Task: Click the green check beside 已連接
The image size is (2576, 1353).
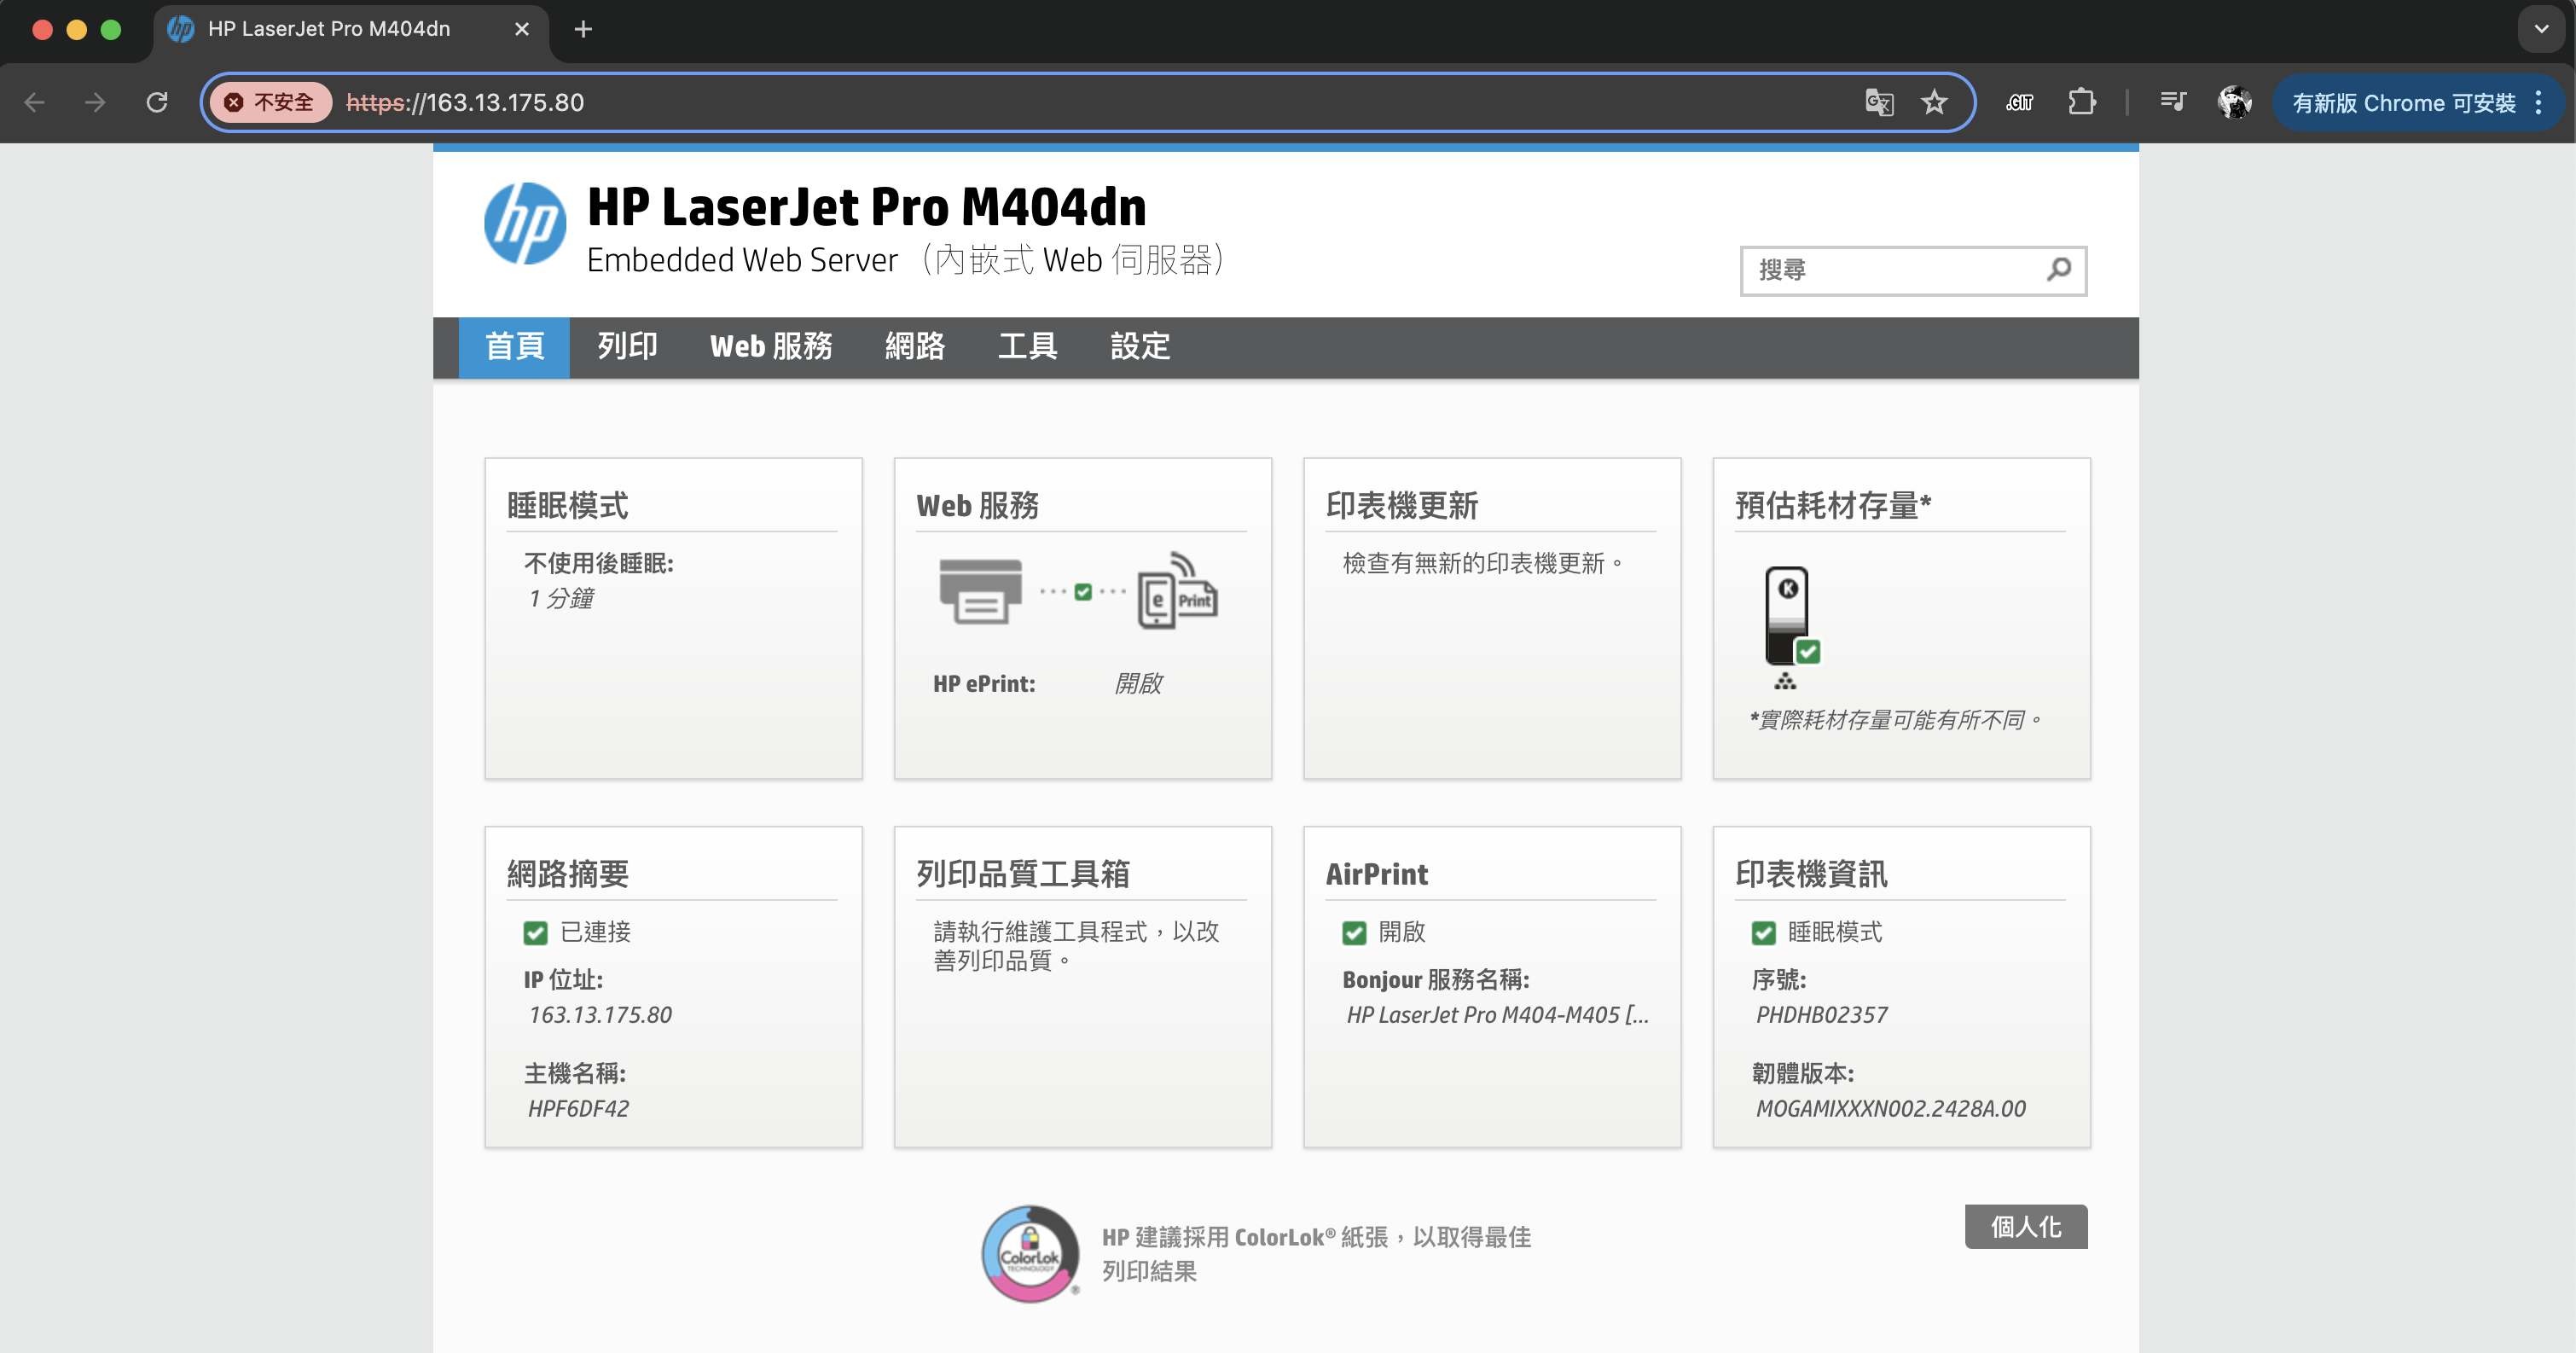Action: tap(536, 933)
